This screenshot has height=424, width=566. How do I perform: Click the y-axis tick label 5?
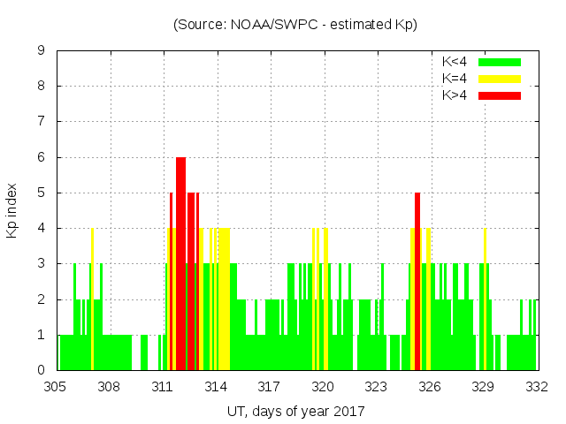[42, 193]
